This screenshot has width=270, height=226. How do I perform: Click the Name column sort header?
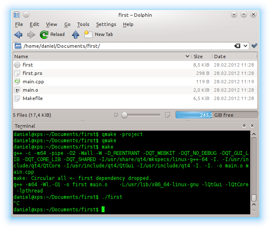click(21, 56)
